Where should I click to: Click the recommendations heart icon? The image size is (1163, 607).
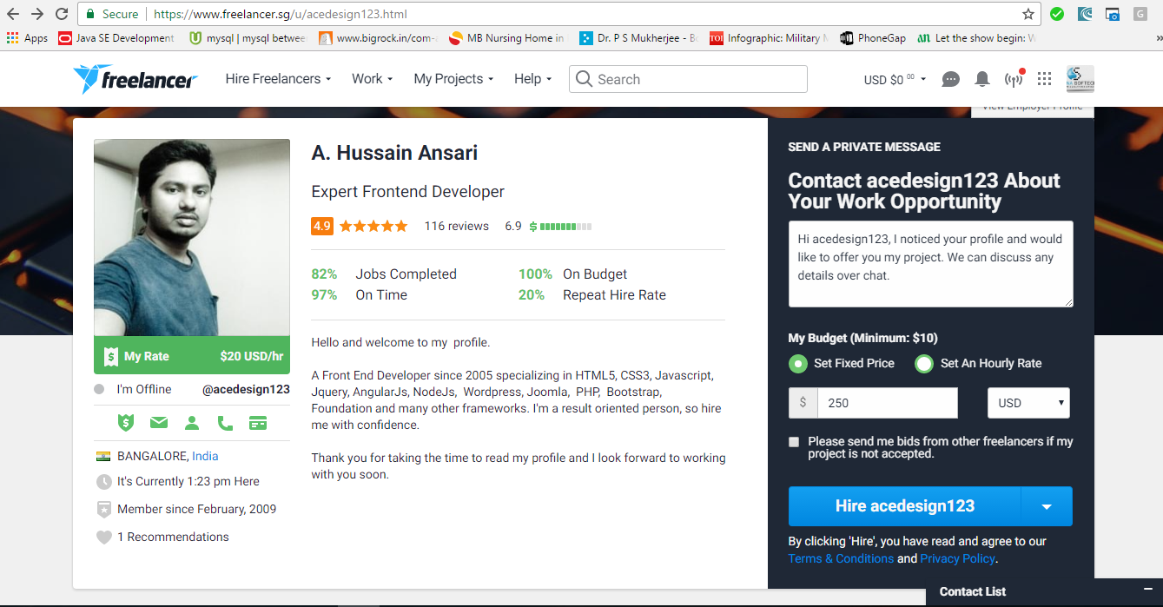pyautogui.click(x=103, y=538)
